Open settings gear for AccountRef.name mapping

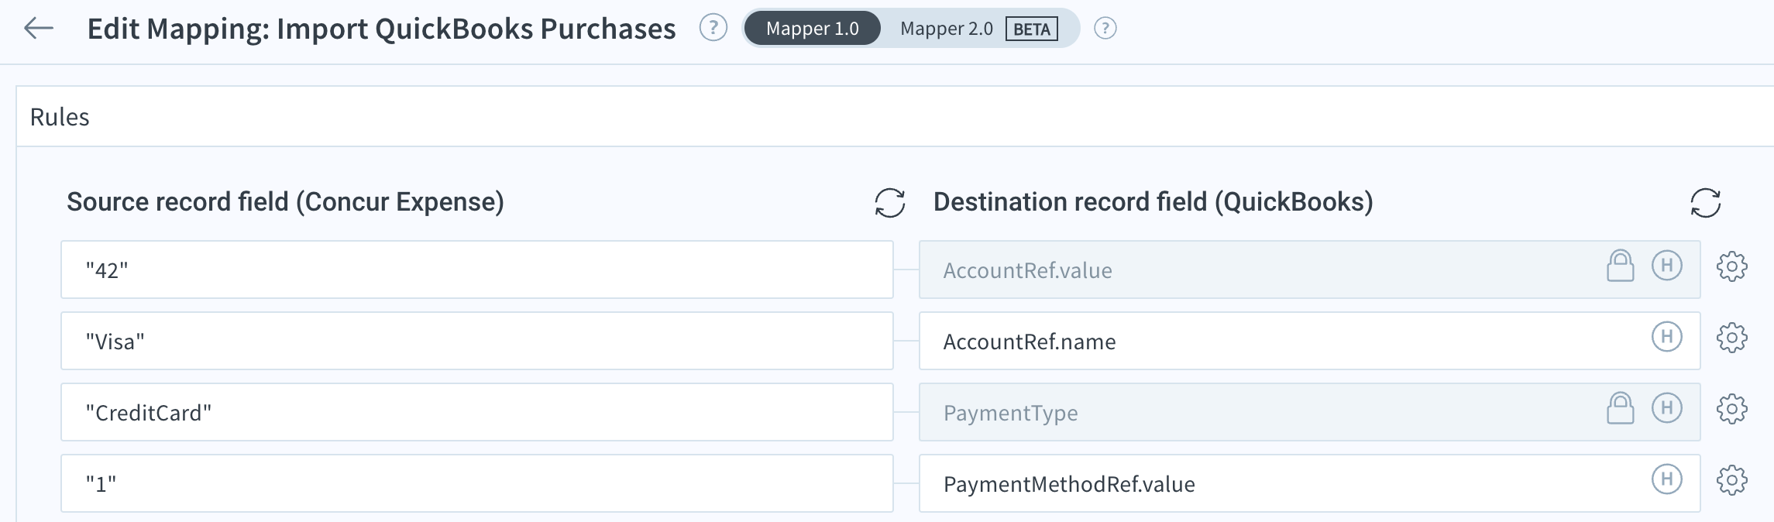tap(1731, 338)
